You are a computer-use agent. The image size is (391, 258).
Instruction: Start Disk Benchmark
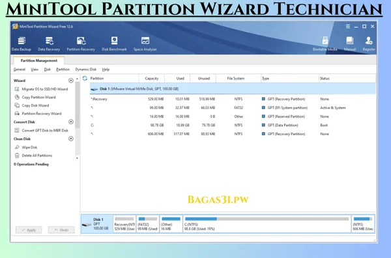pos(114,44)
